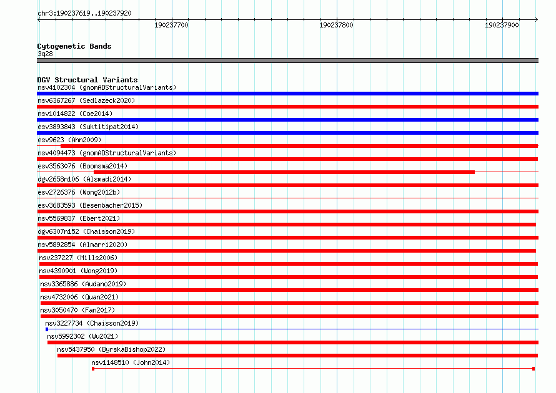The width and height of the screenshot is (556, 393).
Task: Click the left red end marker of nsv1148510
Action: point(93,369)
